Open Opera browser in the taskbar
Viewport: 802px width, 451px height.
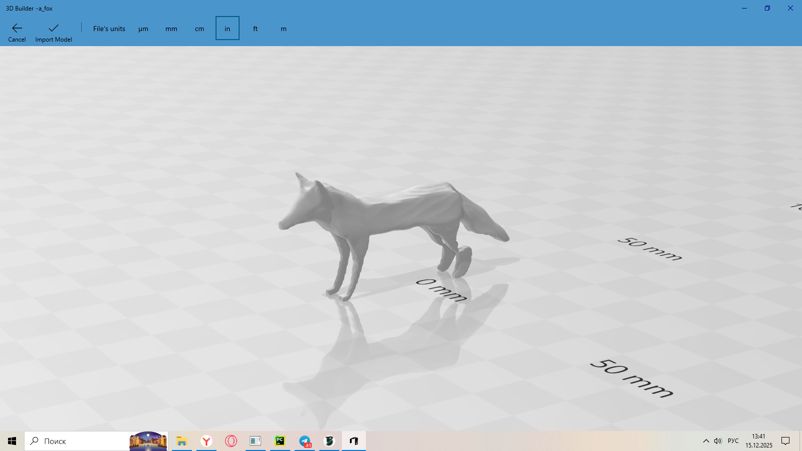click(x=231, y=441)
